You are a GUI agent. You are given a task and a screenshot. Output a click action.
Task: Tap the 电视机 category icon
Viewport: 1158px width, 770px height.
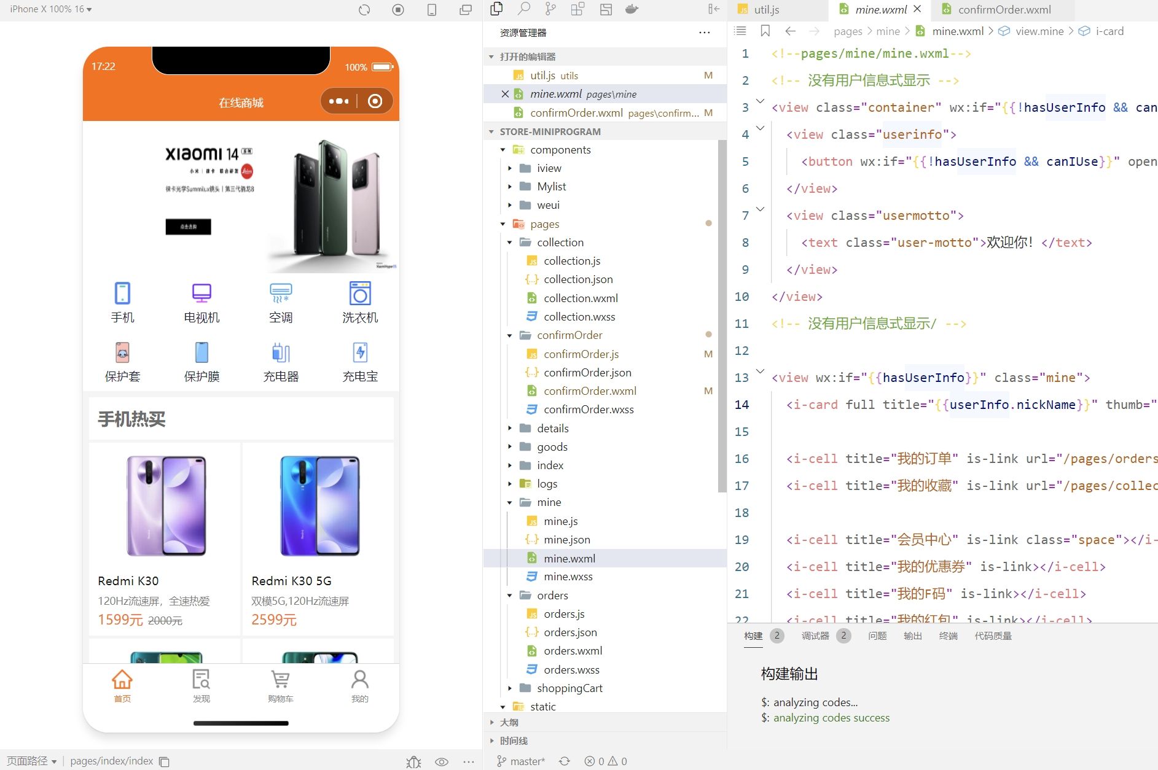201,294
